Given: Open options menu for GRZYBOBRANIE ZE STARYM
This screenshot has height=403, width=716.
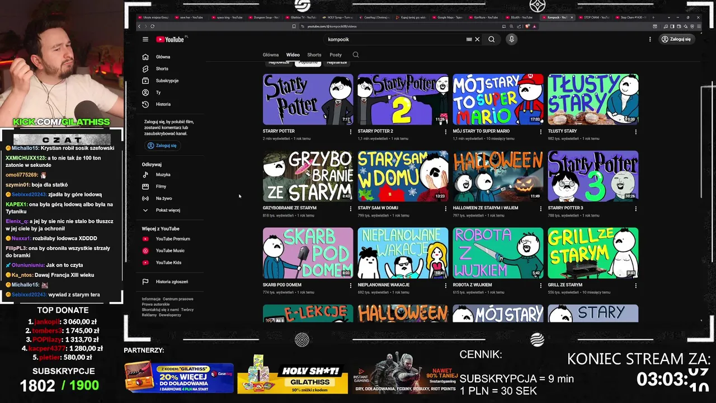Looking at the screenshot, I should coord(350,208).
